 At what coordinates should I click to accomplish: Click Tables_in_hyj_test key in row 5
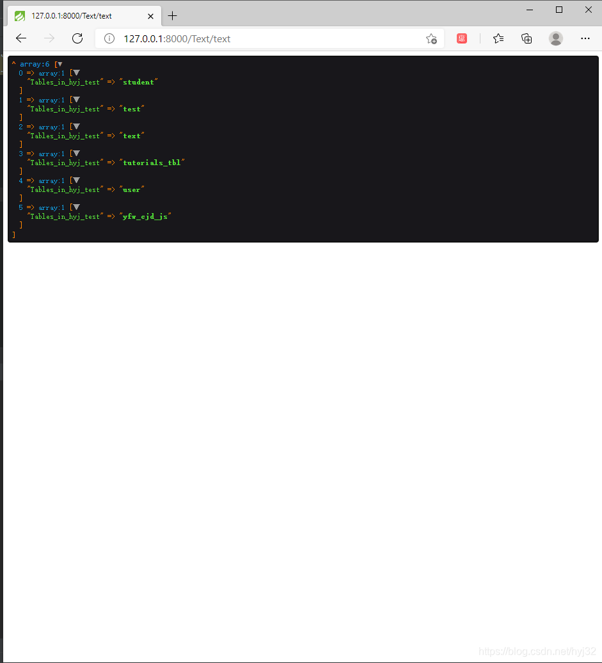coord(65,216)
